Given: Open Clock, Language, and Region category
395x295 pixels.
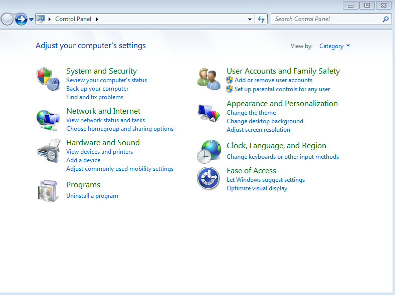Looking at the screenshot, I should pyautogui.click(x=276, y=146).
